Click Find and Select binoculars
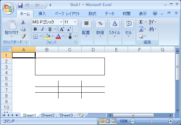181x125 pixels. pyautogui.click(x=151, y=29)
